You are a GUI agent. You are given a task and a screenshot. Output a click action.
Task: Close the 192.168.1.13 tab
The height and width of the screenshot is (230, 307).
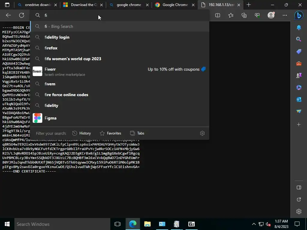pos(239,5)
